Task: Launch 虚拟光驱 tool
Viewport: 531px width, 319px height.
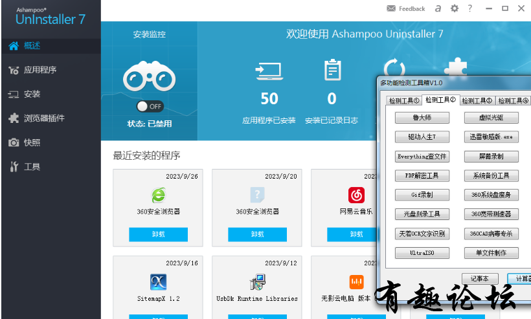Action: pyautogui.click(x=491, y=118)
